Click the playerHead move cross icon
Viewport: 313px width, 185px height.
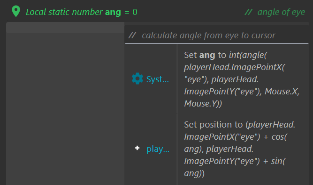[137, 148]
